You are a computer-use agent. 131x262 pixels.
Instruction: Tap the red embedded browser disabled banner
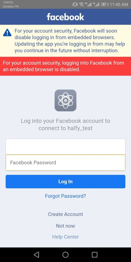65,66
